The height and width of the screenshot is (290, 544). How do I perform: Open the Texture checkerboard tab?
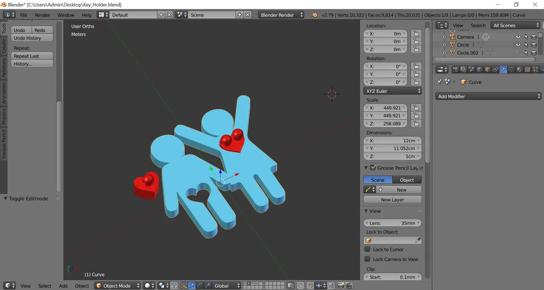[x=527, y=70]
